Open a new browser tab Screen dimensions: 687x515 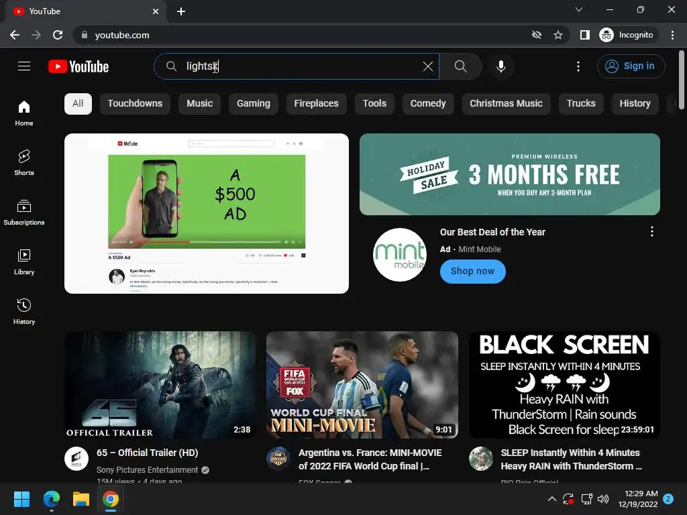(181, 11)
